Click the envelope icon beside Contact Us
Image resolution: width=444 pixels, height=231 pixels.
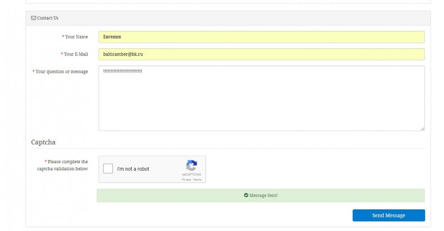pyautogui.click(x=33, y=18)
